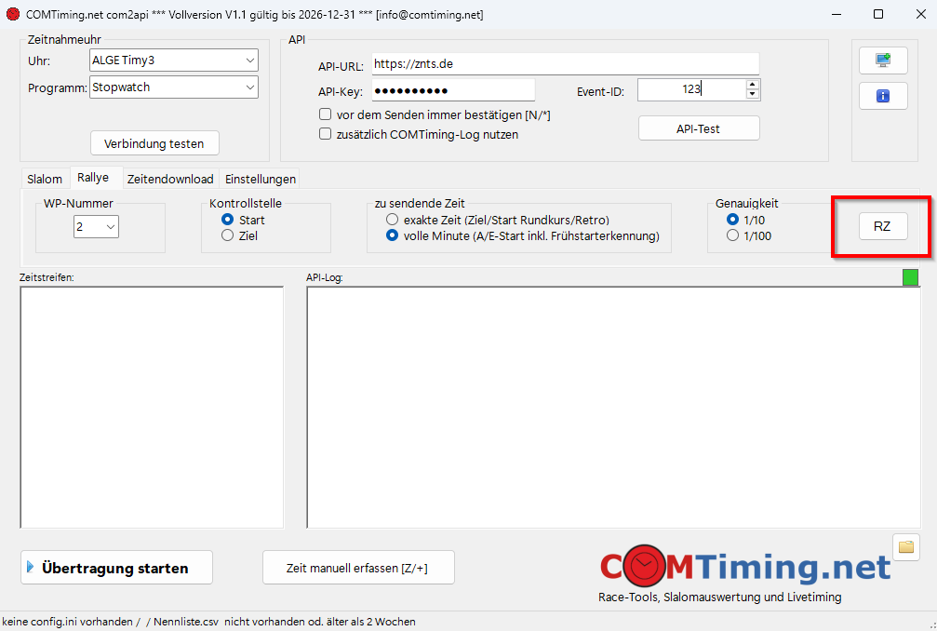Tick 'zusätzlich COMTiming-Log nutzen' checkbox
937x631 pixels.
point(326,134)
